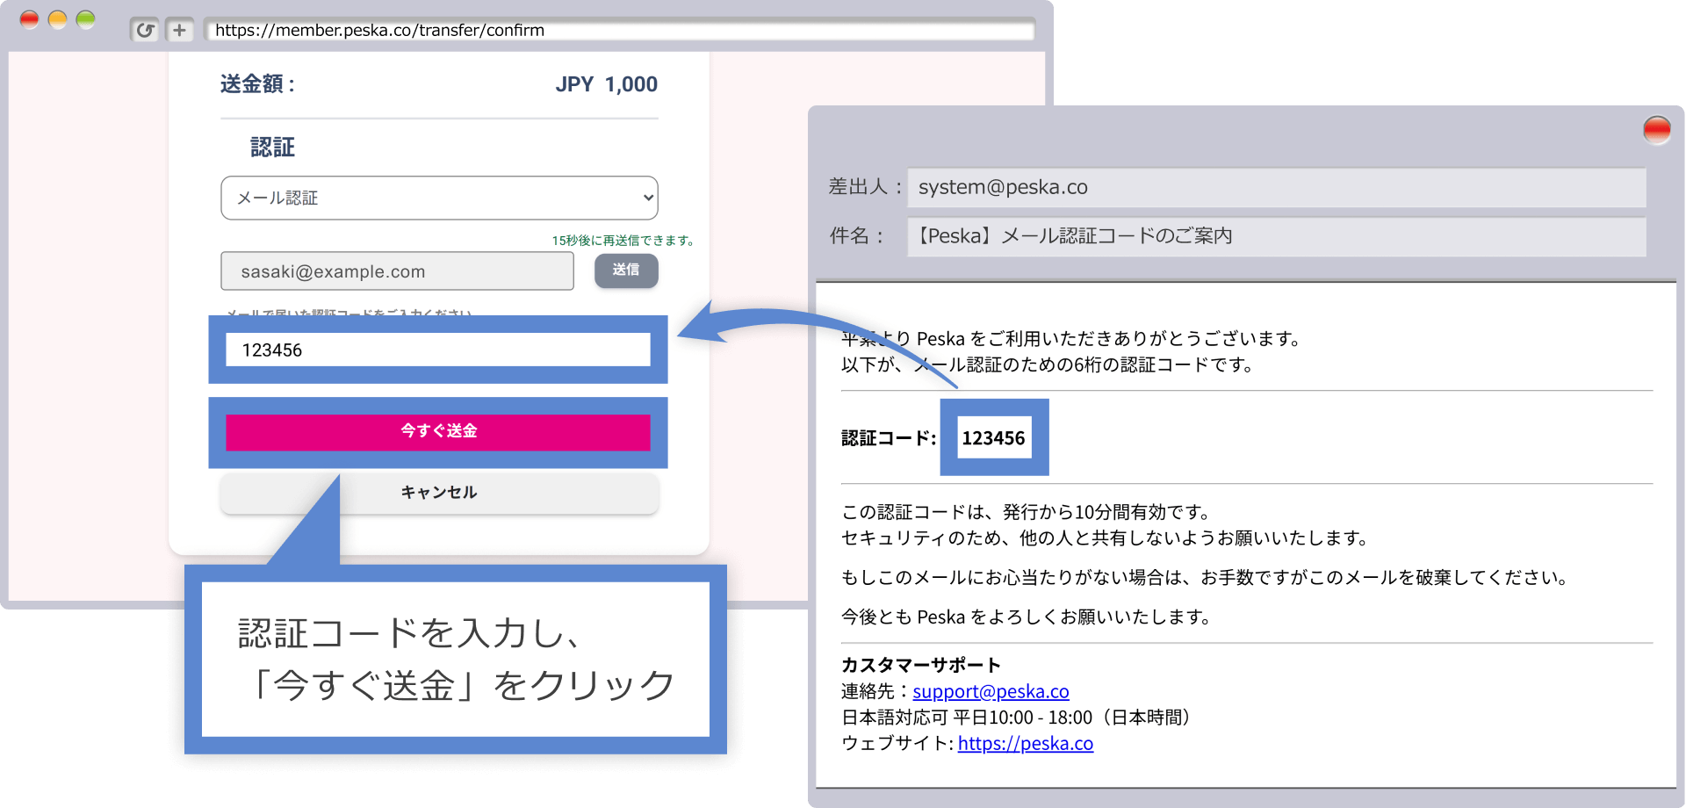Viewport: 1686px width, 808px height.
Task: Close the email window with the red button
Action: [x=1657, y=130]
